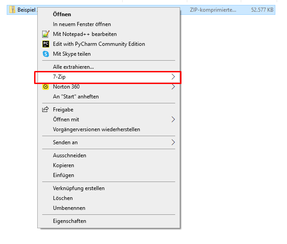Choose Alle extrahieren... entry

click(73, 67)
